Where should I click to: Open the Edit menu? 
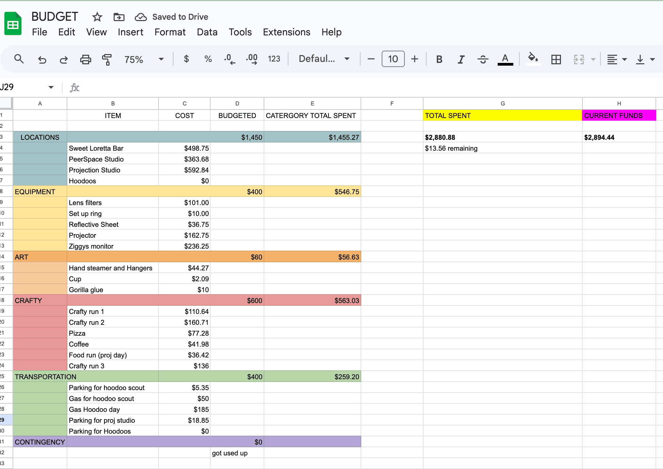(66, 32)
